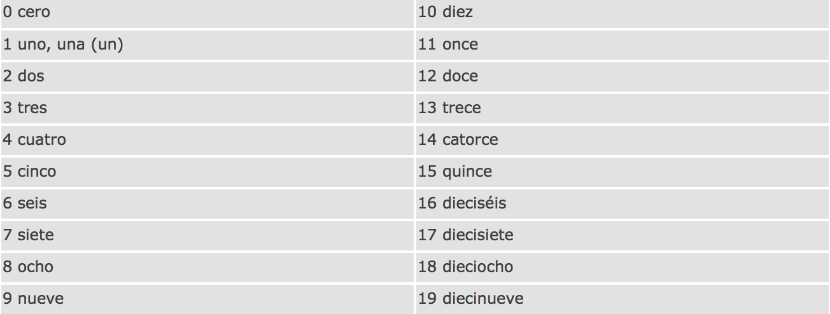Select the "15 quince" cell
830x314 pixels.
[622, 172]
